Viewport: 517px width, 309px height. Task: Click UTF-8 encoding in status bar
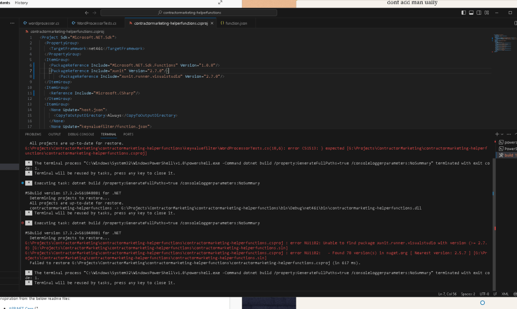[x=484, y=294]
